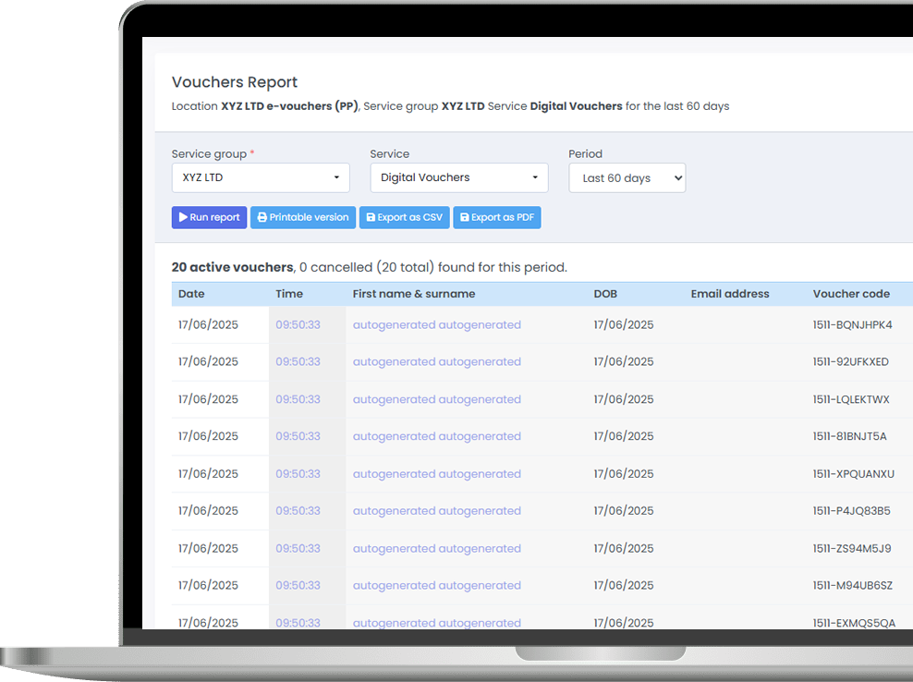Click Export as CSV button
Image resolution: width=913 pixels, height=682 pixels.
pos(403,217)
